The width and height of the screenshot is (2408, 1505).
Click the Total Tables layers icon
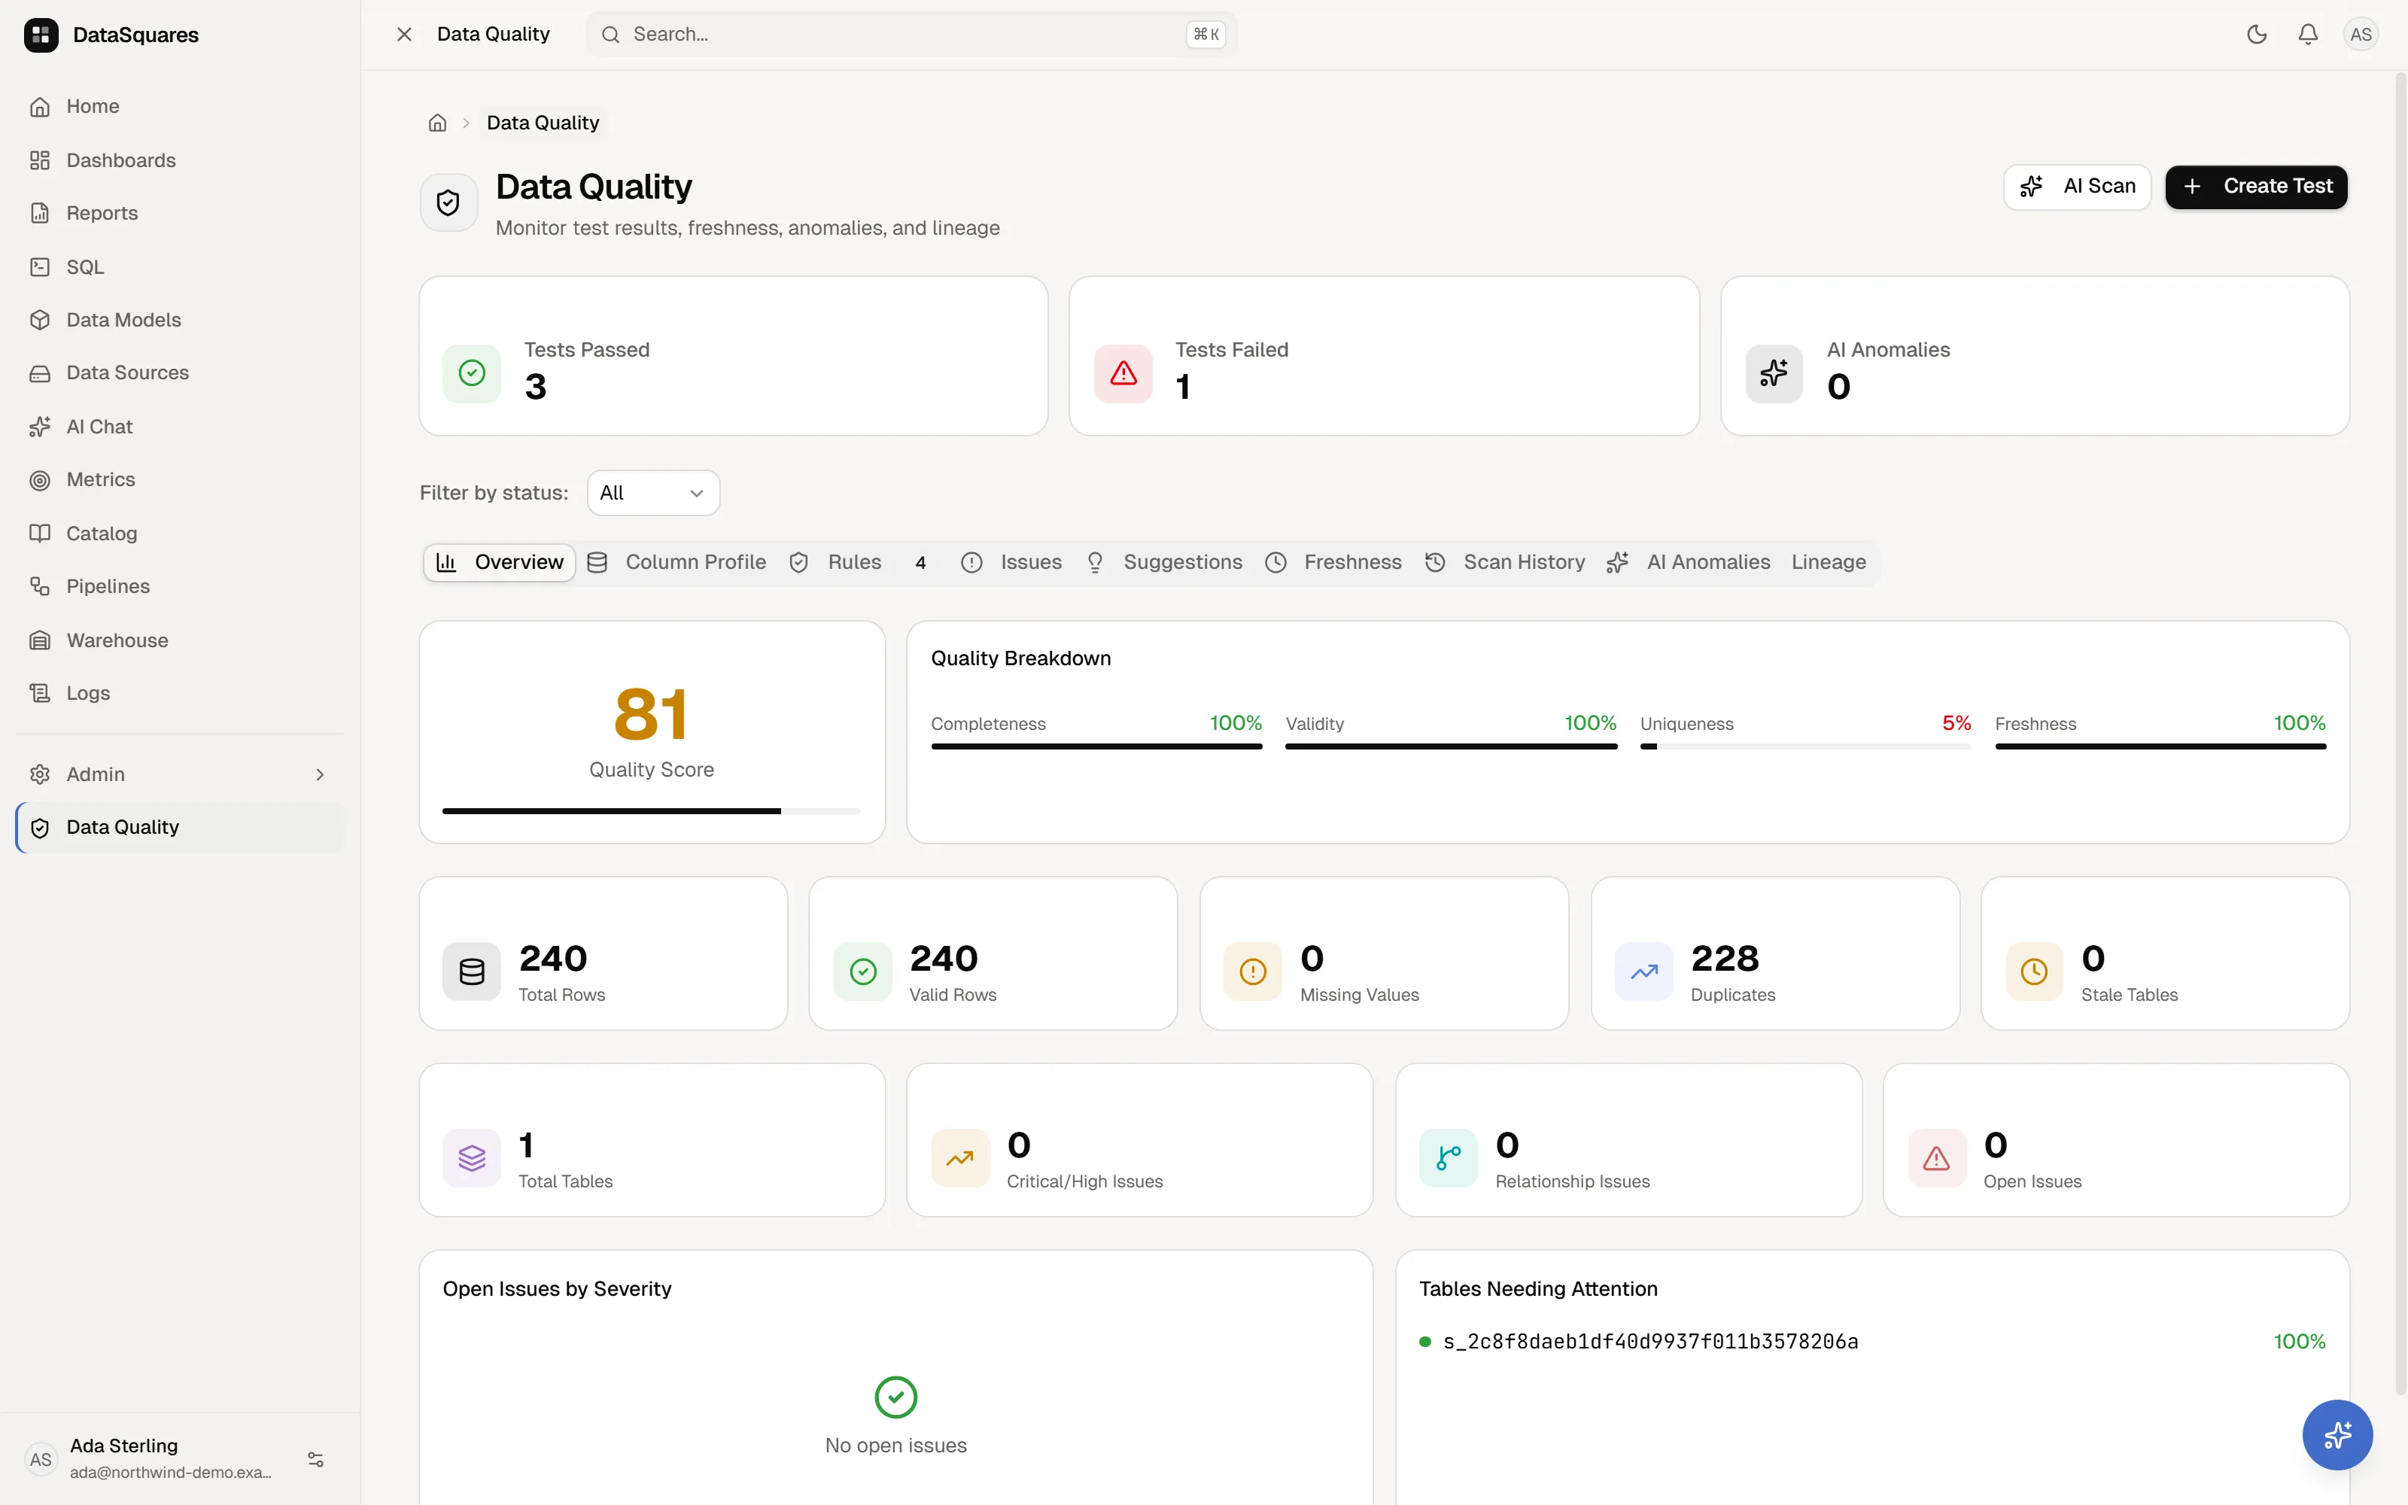[x=472, y=1157]
